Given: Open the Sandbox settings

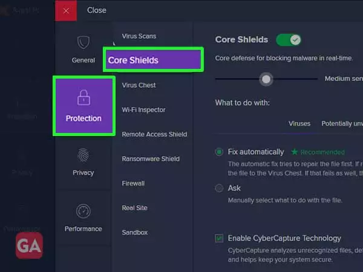Looking at the screenshot, I should (x=135, y=233).
